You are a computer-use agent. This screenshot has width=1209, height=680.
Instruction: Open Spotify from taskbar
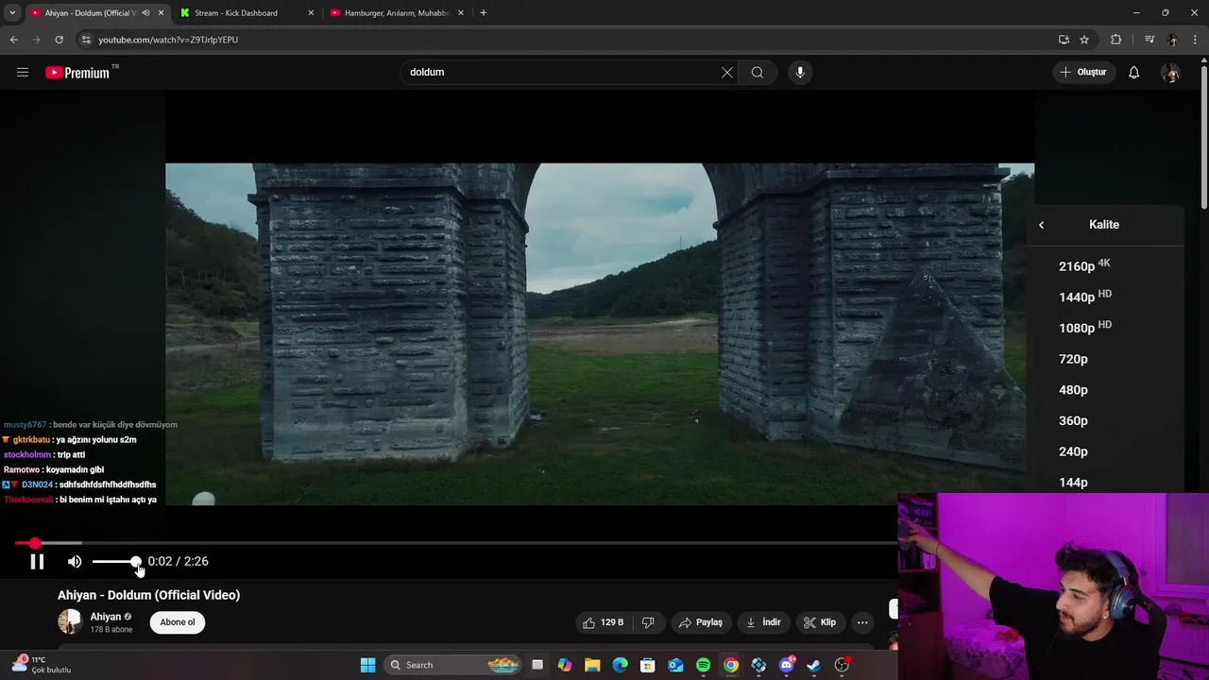click(703, 665)
